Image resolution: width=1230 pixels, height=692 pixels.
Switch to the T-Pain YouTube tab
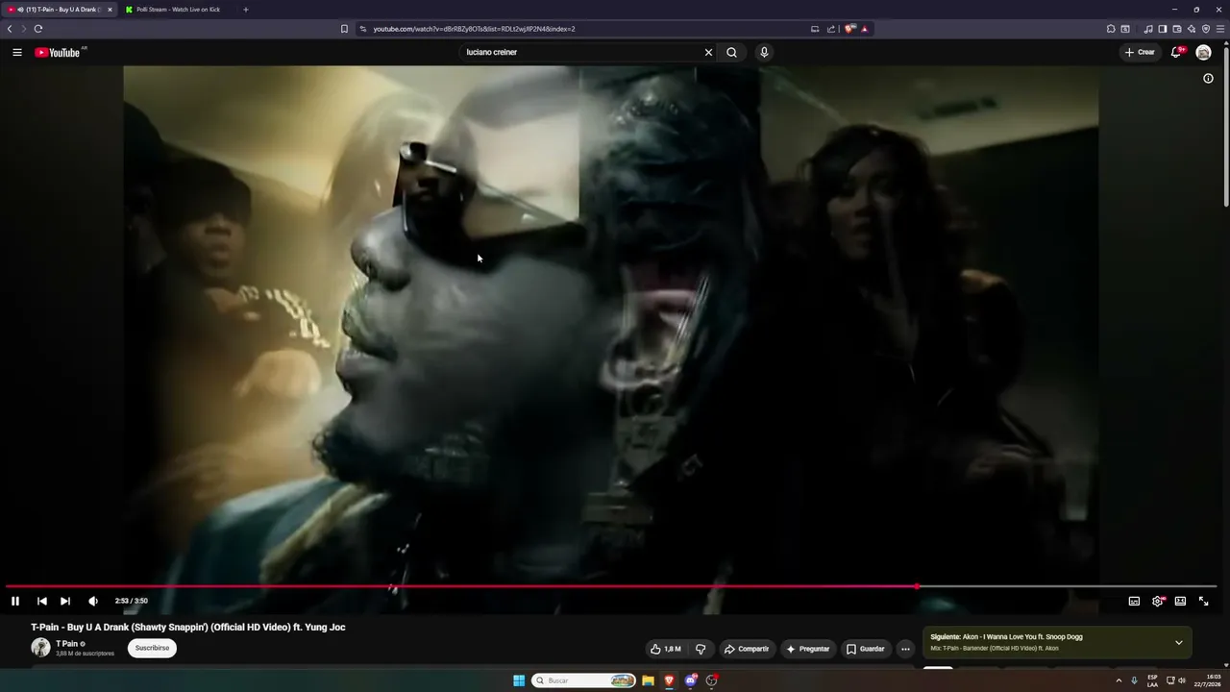point(58,10)
